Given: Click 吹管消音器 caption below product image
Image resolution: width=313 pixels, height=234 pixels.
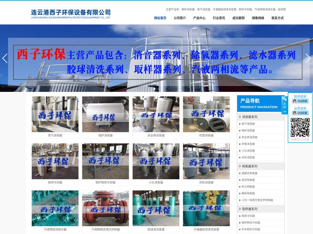Looking at the screenshot, I should coord(206,135).
